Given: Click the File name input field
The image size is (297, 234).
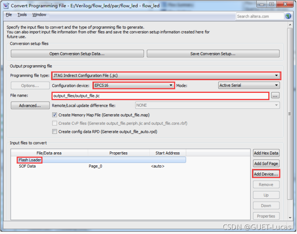Looking at the screenshot, I should (x=160, y=96).
